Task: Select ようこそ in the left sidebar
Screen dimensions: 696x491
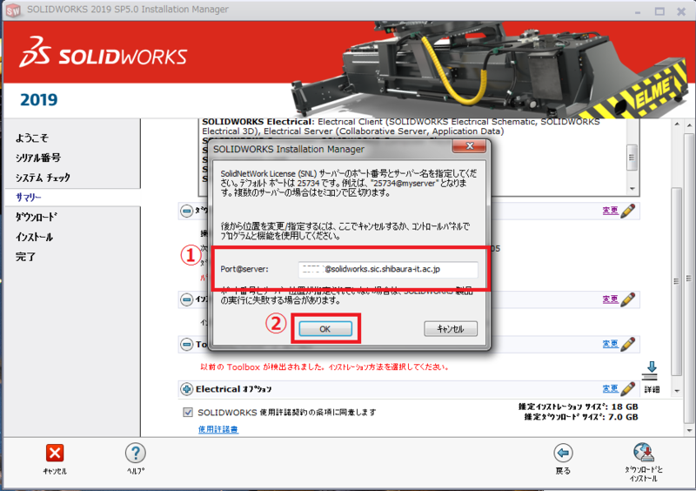Action: tap(31, 138)
